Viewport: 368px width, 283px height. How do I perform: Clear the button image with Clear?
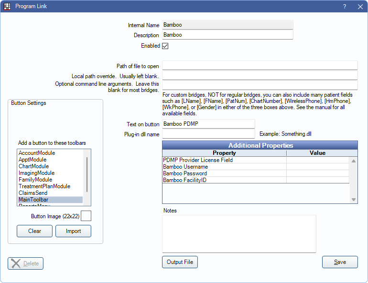coord(34,231)
